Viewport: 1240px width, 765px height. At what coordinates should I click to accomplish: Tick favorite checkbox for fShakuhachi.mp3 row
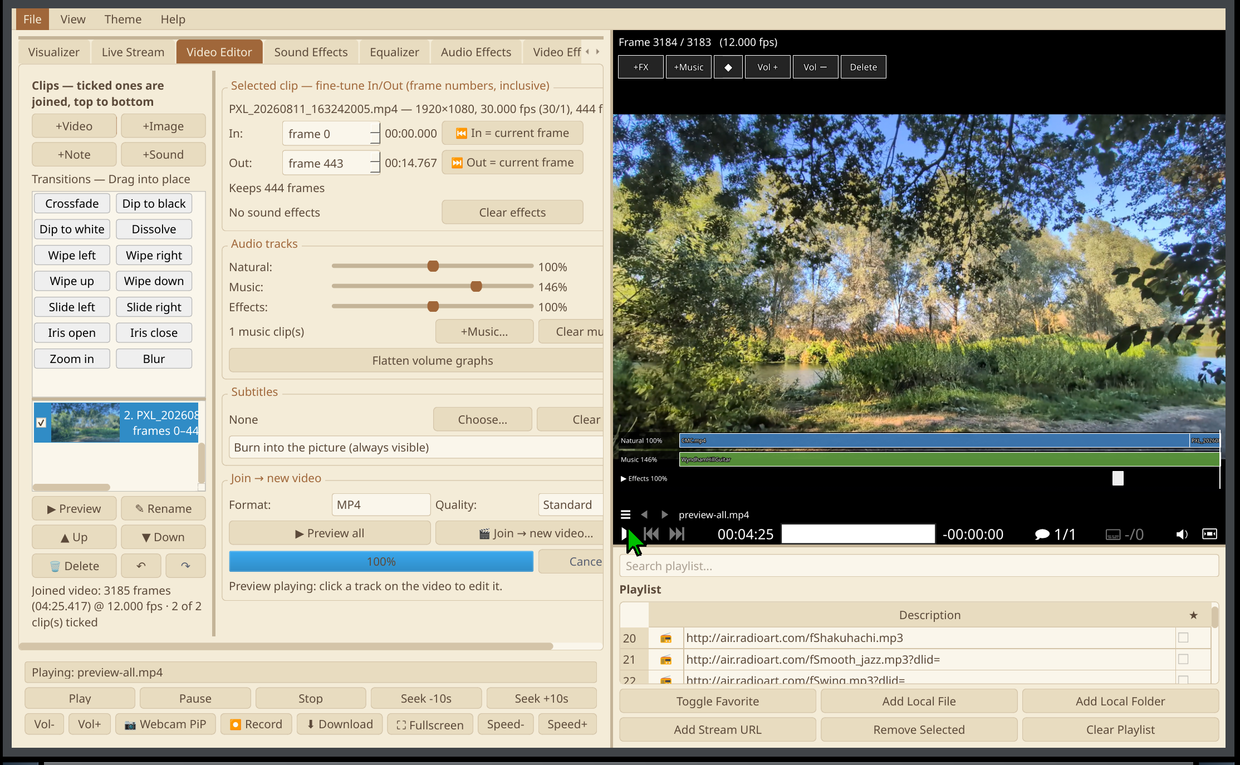[x=1183, y=637]
